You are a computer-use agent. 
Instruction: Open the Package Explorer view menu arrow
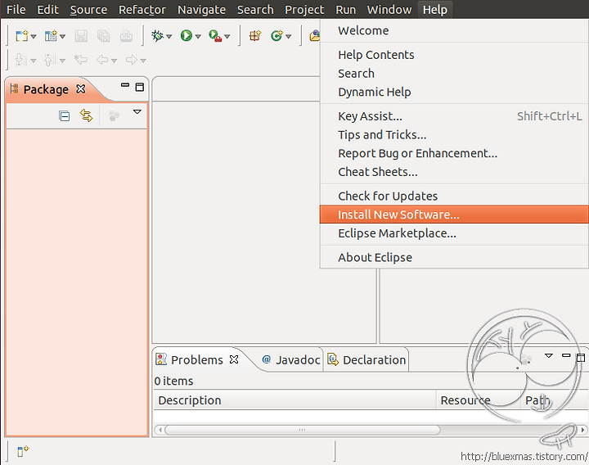(x=137, y=112)
